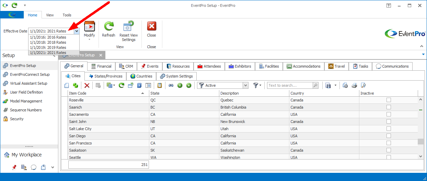Open the Active filter dropdown

245,85
